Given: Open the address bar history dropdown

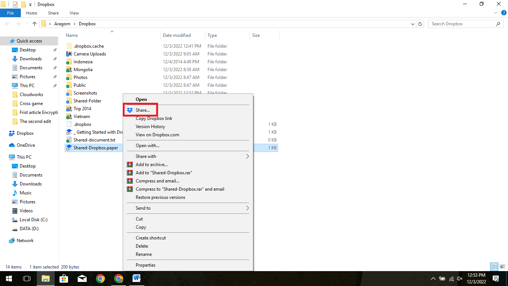Looking at the screenshot, I should pos(413,24).
